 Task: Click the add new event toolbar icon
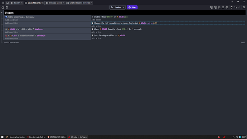click(x=211, y=7)
